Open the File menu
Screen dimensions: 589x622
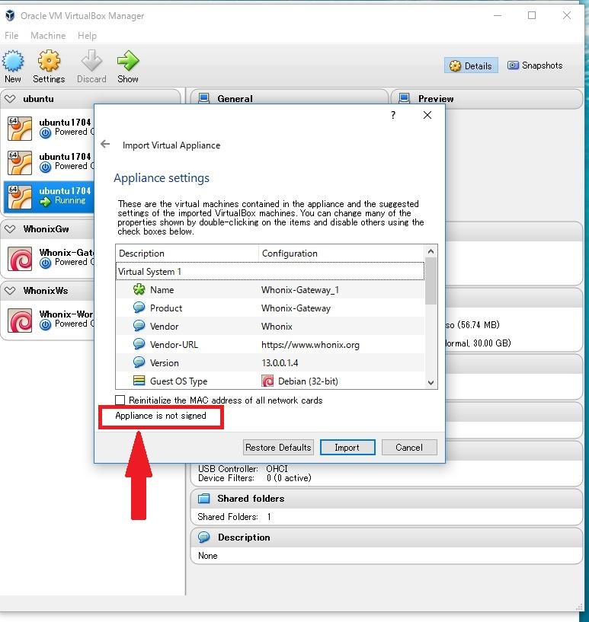point(11,36)
